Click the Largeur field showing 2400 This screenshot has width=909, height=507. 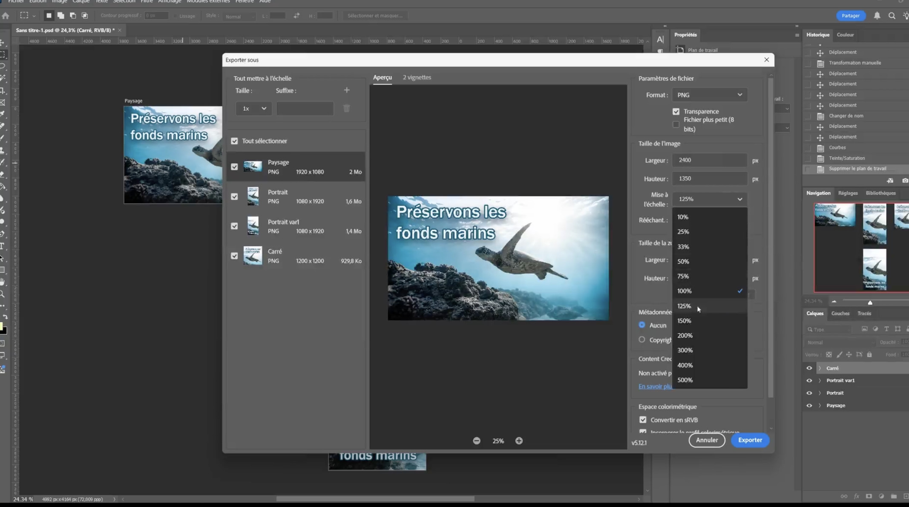click(x=709, y=160)
